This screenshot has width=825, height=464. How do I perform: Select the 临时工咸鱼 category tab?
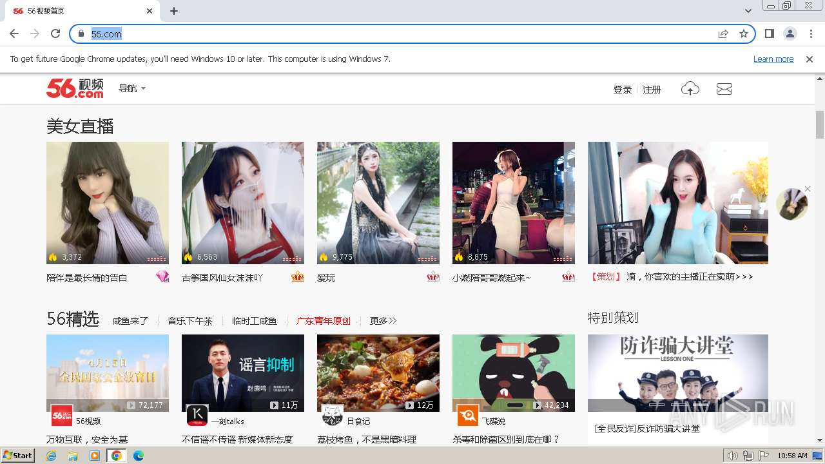pos(255,320)
